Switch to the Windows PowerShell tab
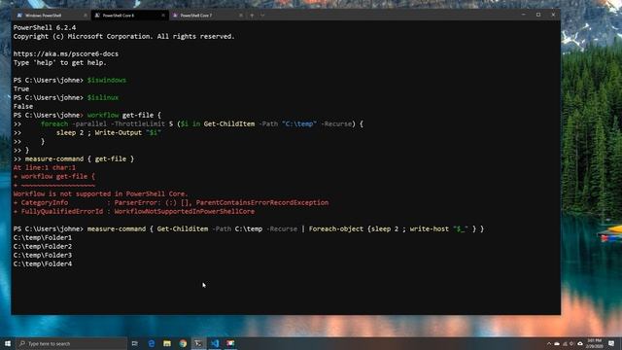This screenshot has height=350, width=622. point(52,16)
